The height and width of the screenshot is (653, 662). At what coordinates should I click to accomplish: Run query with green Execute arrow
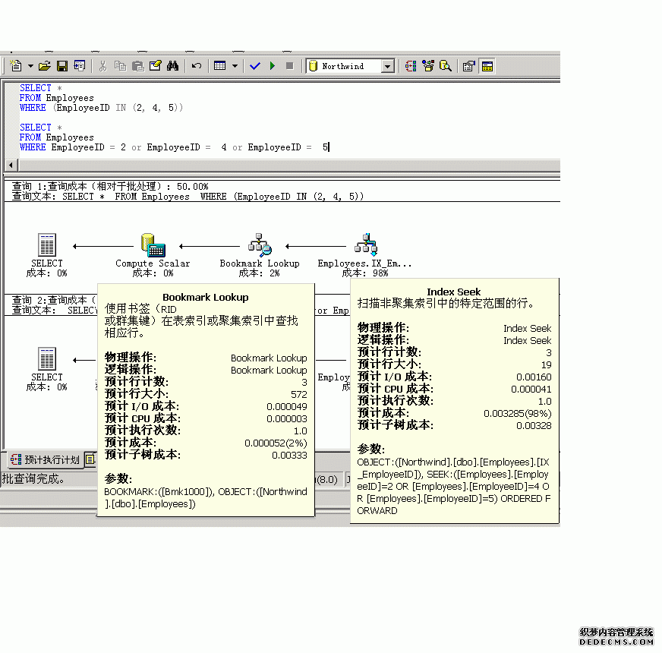[272, 66]
